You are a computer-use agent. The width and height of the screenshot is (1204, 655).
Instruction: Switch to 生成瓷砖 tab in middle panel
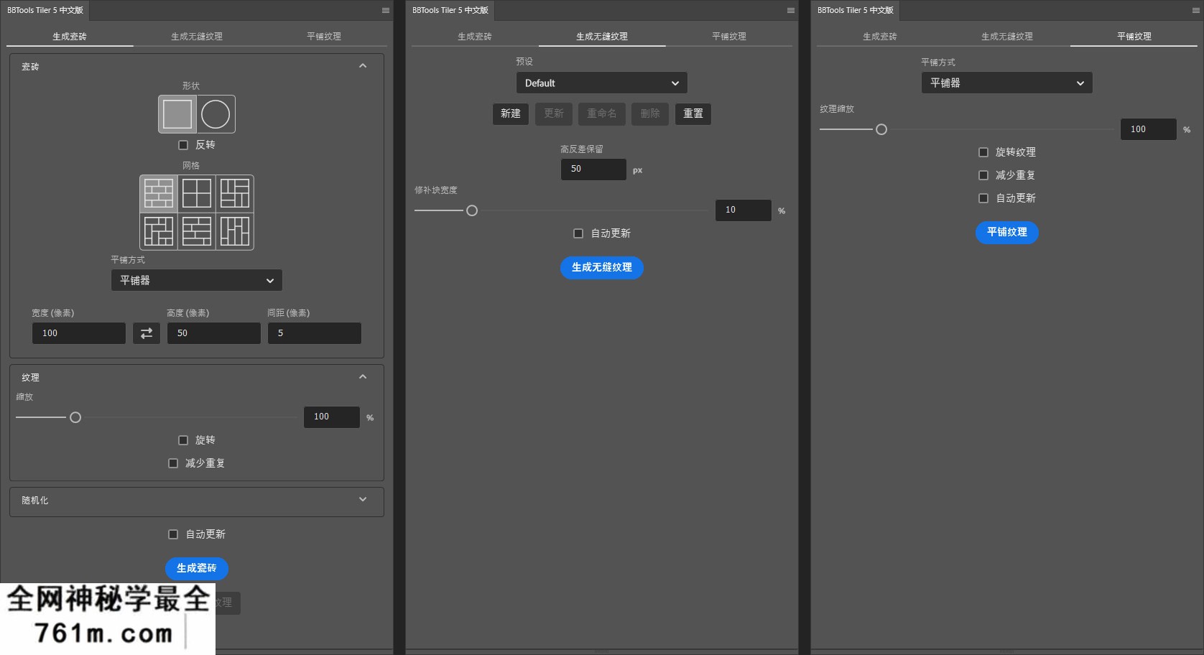(475, 37)
